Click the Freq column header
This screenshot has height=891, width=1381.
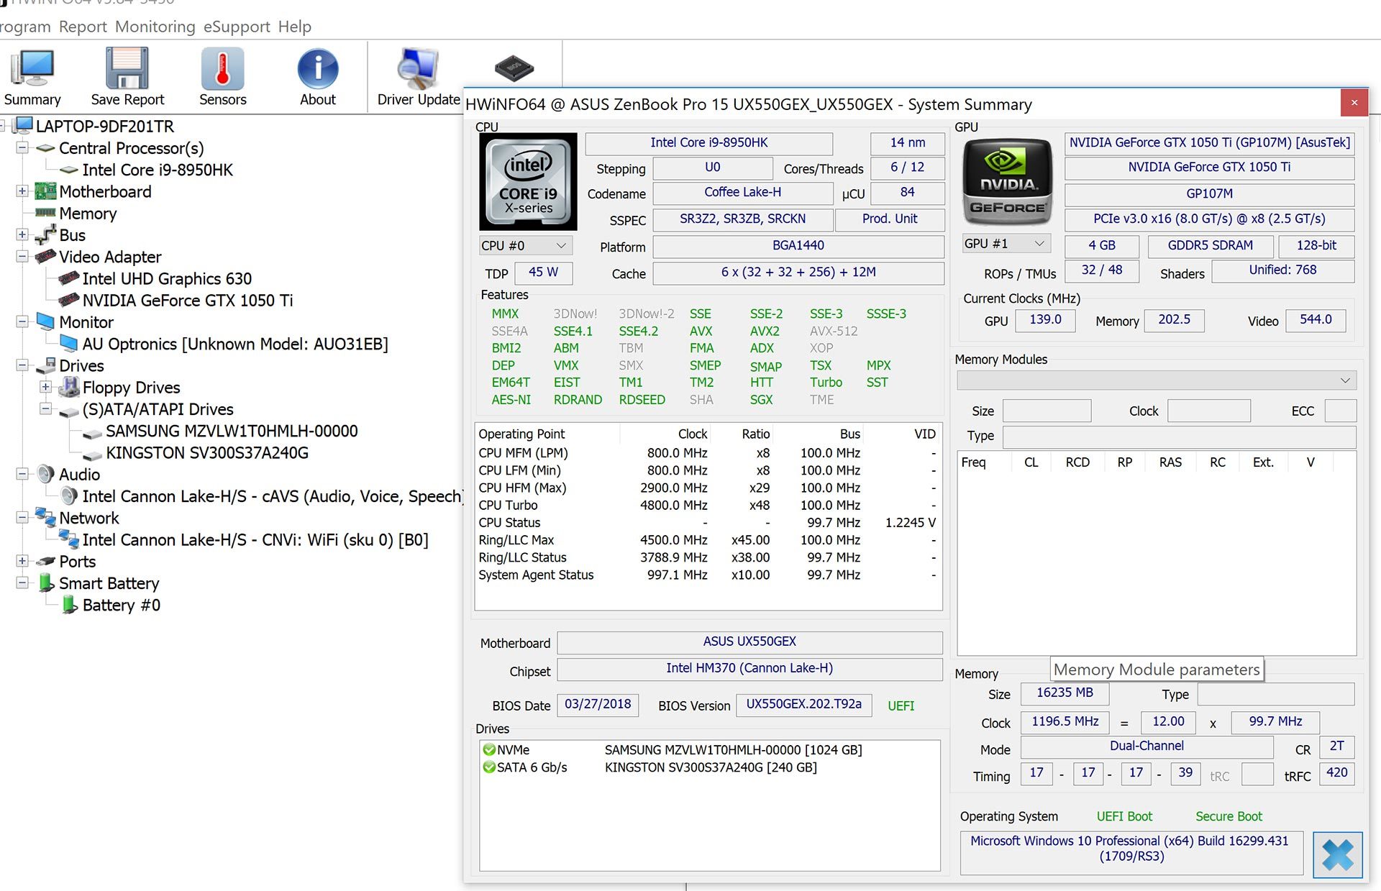(973, 462)
